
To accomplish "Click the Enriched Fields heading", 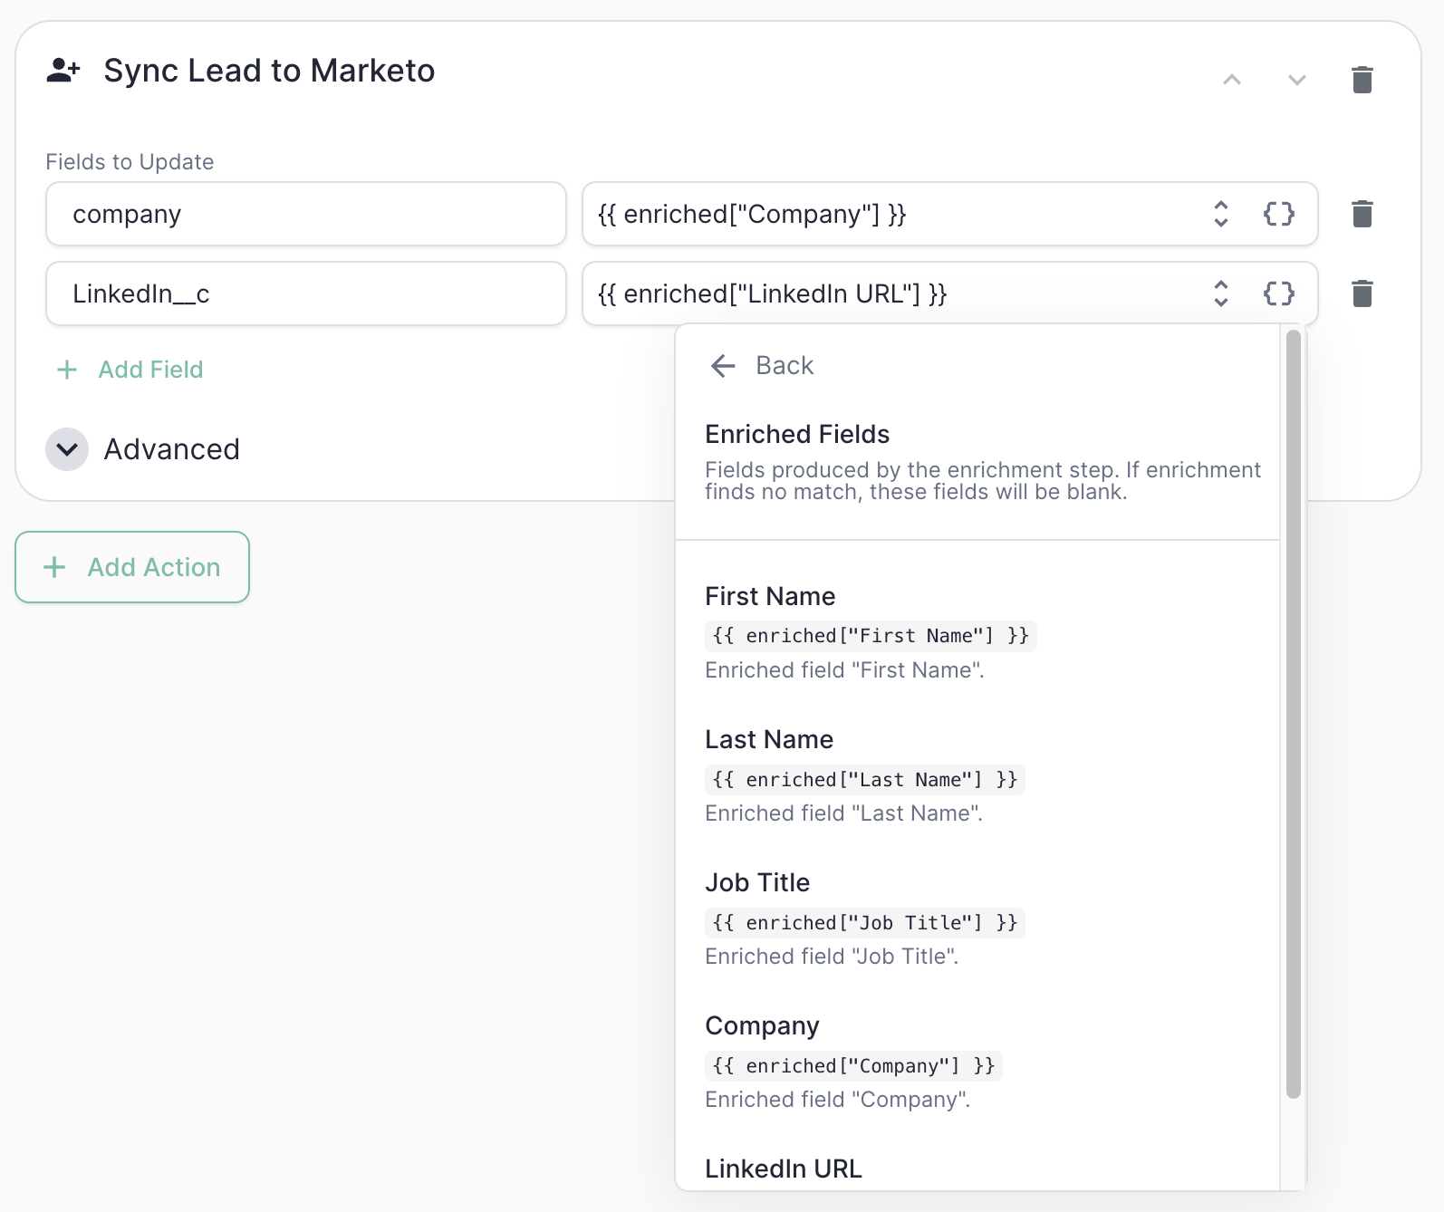I will [x=797, y=435].
